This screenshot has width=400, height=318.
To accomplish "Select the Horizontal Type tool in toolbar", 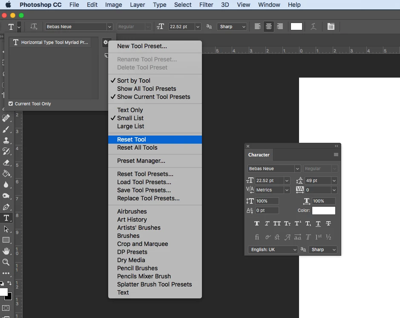I will click(6, 218).
